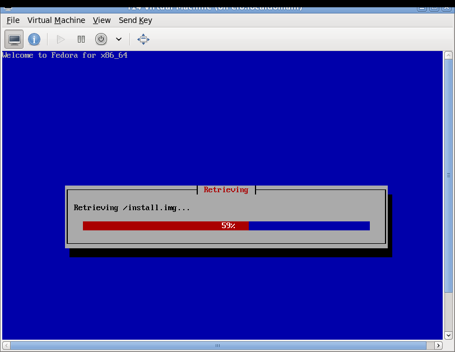Open the Send Key menu

tap(135, 20)
